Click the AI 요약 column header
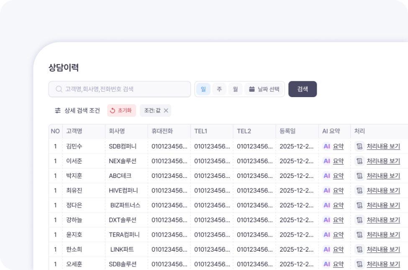The width and height of the screenshot is (408, 270). click(x=335, y=131)
